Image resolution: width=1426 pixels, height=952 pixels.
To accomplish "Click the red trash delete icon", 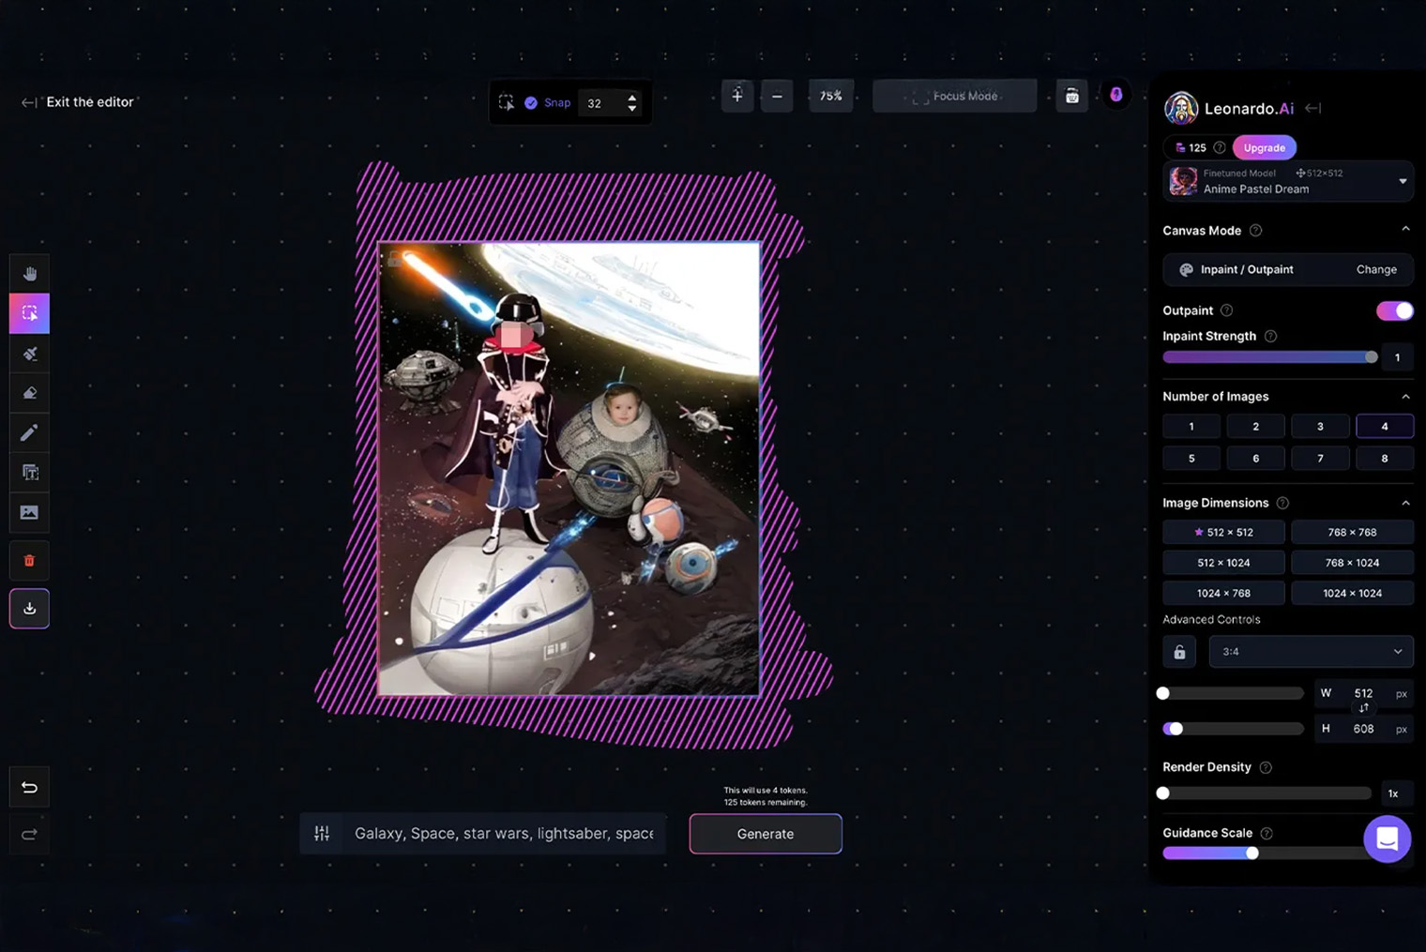I will [x=29, y=560].
